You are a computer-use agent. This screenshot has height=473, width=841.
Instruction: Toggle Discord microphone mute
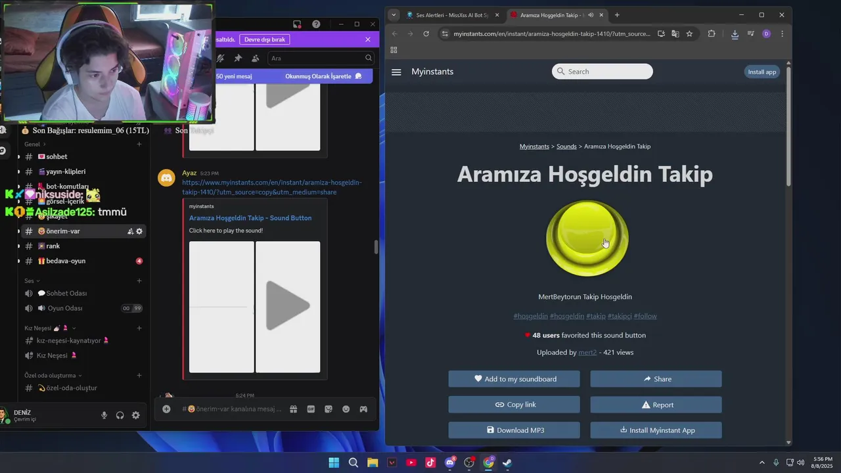coord(104,415)
